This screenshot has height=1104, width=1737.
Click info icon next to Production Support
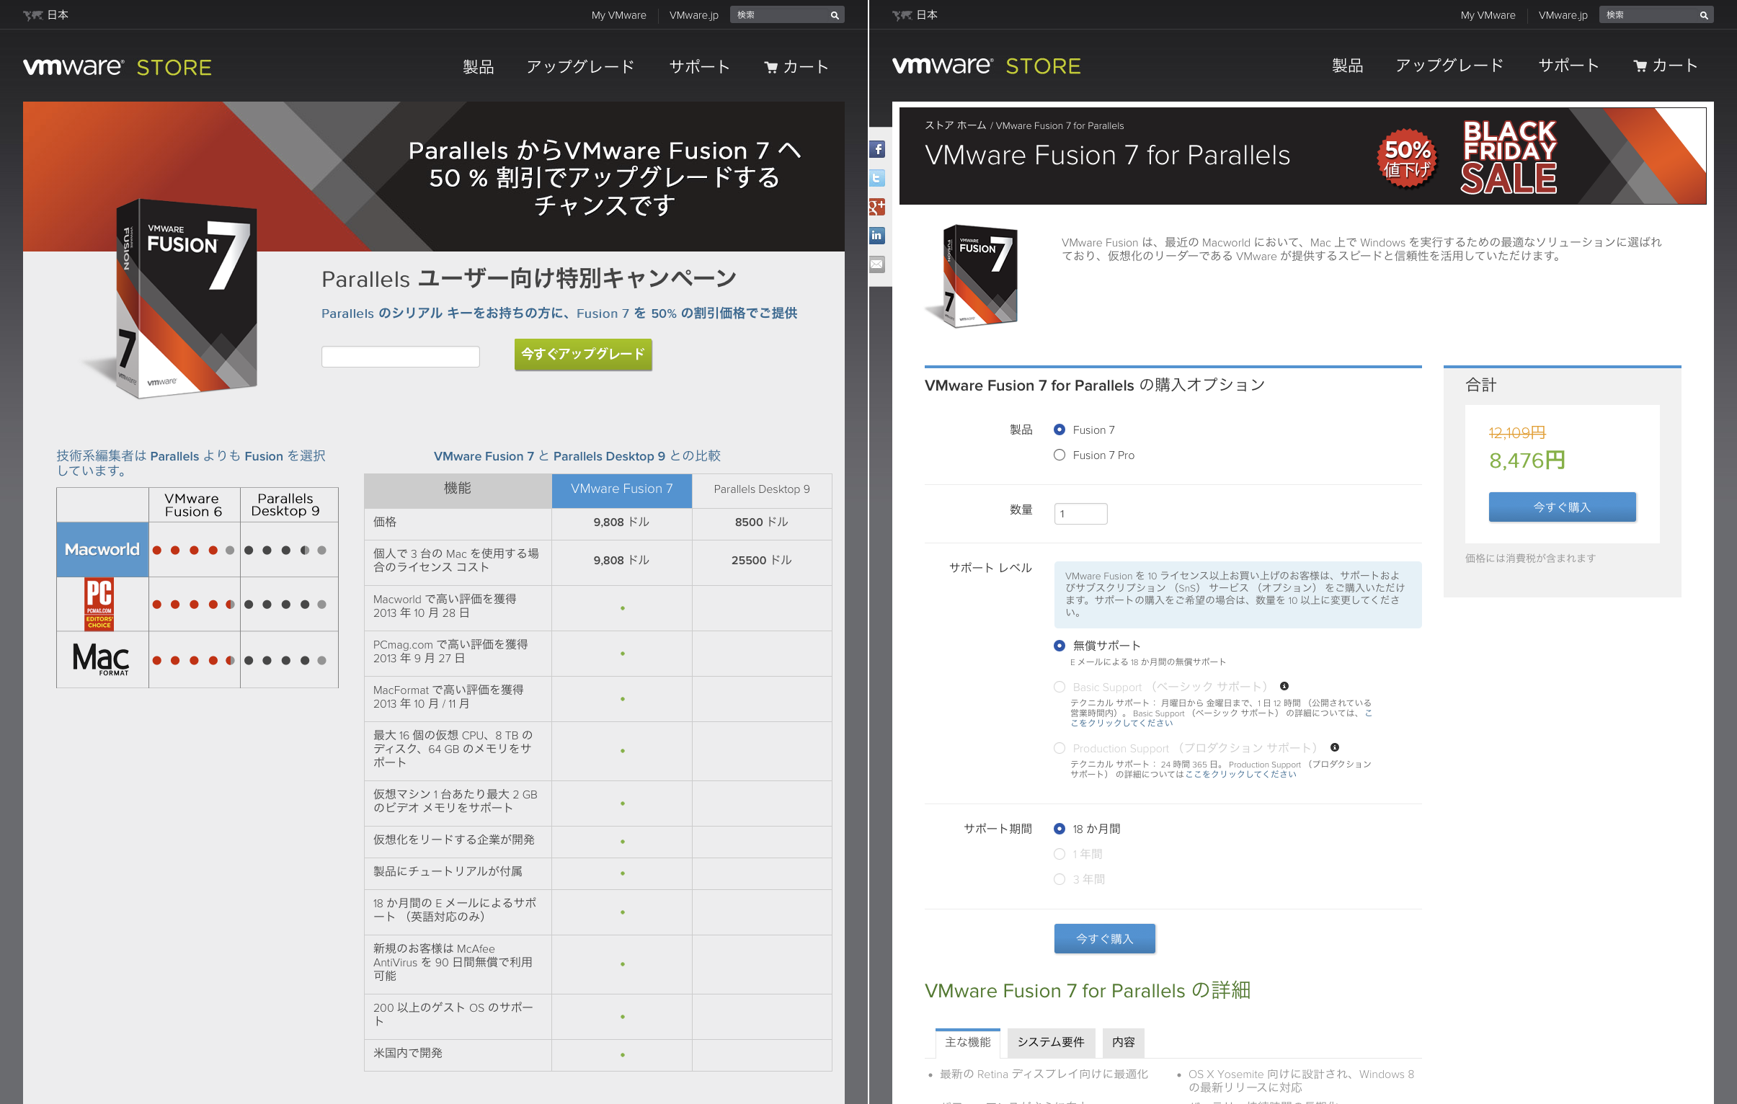[1335, 748]
